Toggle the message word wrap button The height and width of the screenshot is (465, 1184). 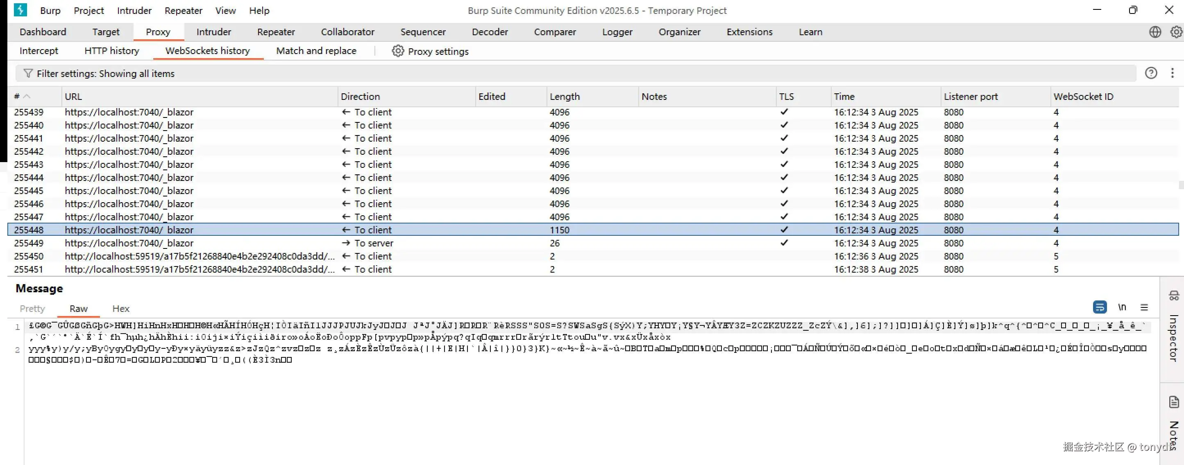1100,307
